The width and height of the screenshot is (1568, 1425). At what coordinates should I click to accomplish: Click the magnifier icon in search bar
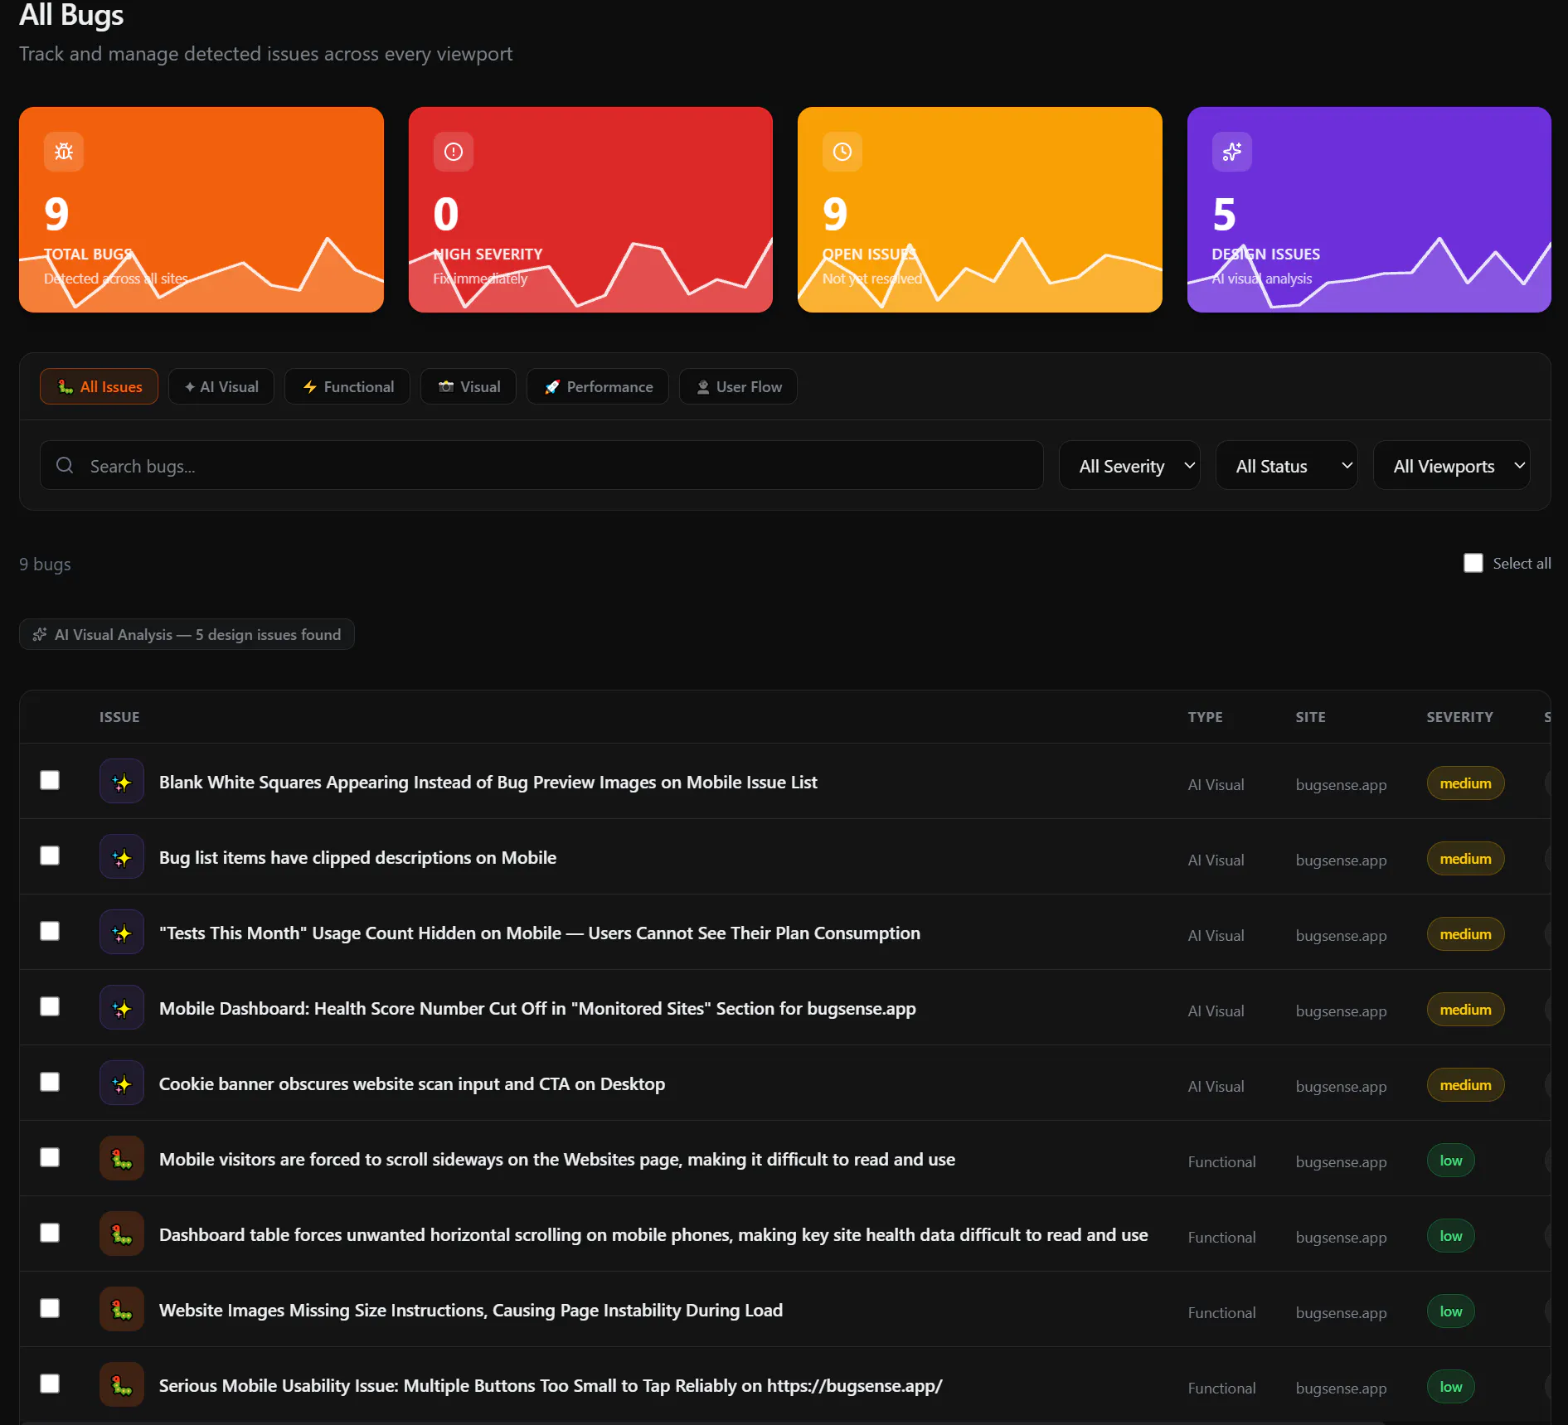click(65, 466)
